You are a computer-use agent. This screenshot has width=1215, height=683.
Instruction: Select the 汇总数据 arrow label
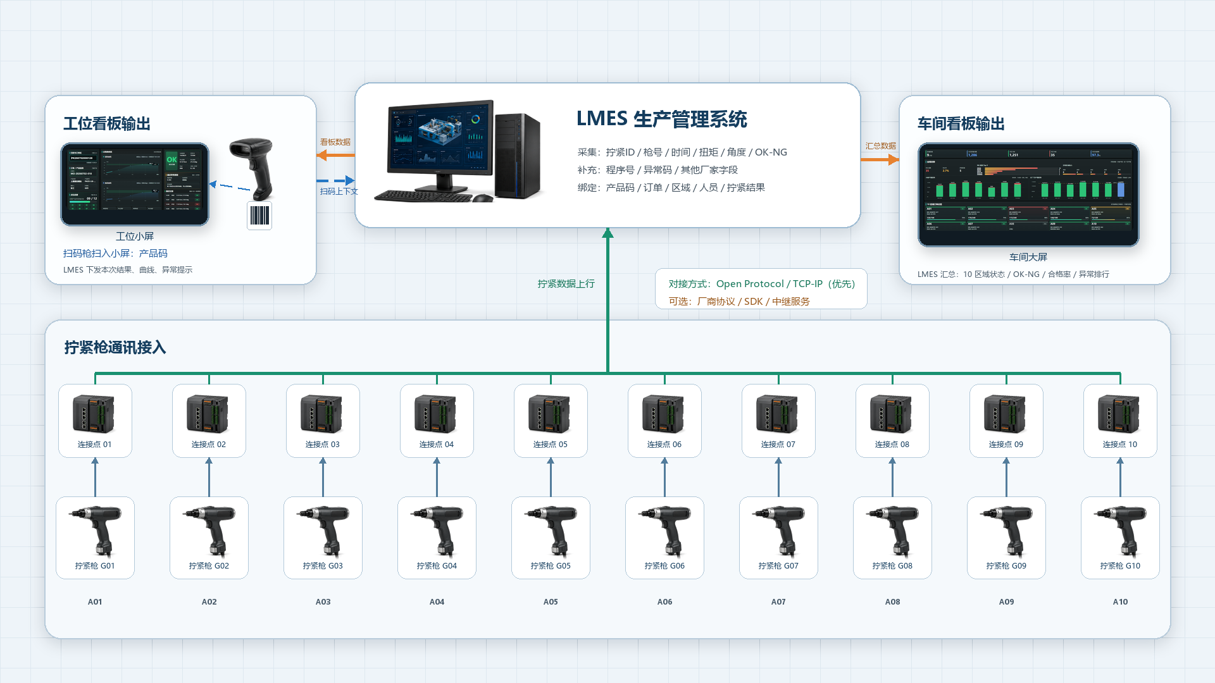pyautogui.click(x=881, y=146)
